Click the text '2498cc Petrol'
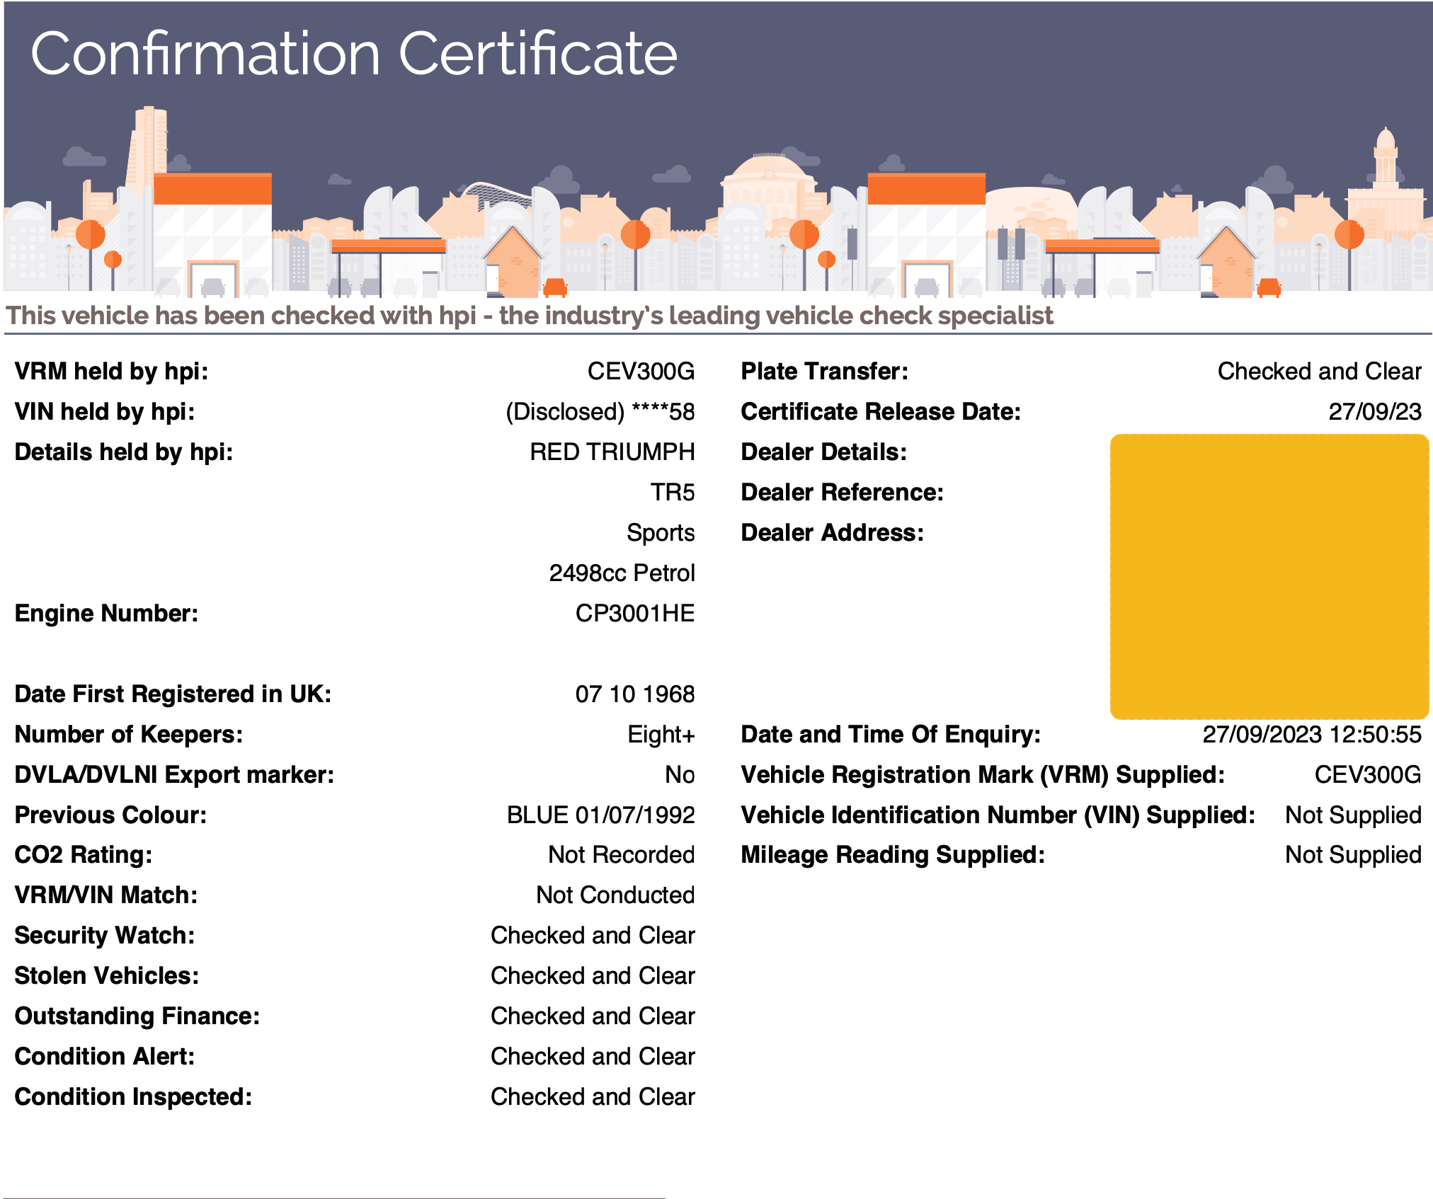Image resolution: width=1433 pixels, height=1199 pixels. tap(622, 573)
